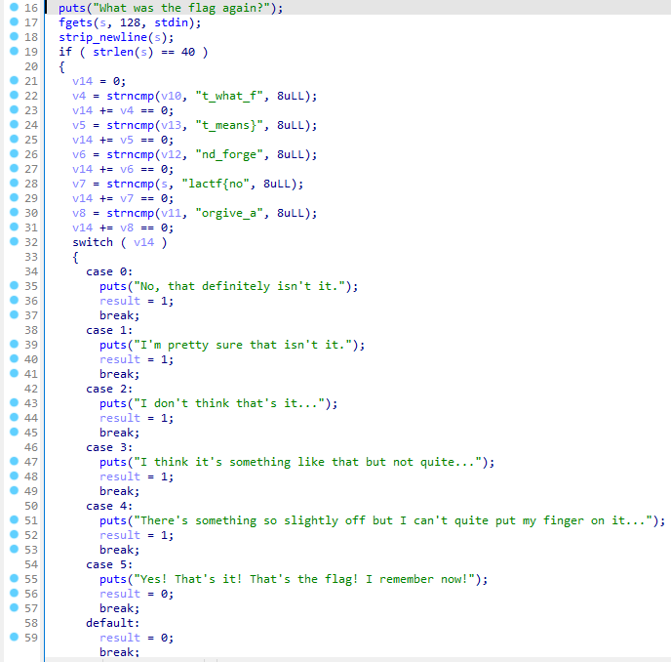The height and width of the screenshot is (662, 671).
Task: Click variable v11 in the strncmp call
Action: pos(172,213)
